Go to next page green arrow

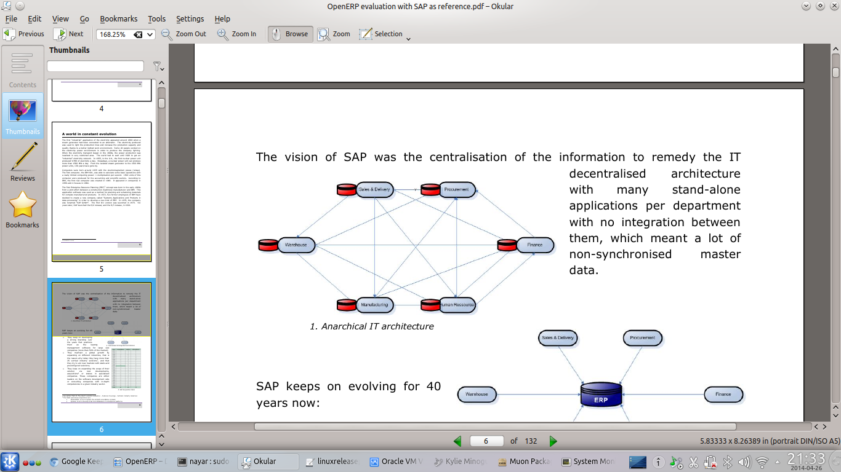[x=553, y=441]
